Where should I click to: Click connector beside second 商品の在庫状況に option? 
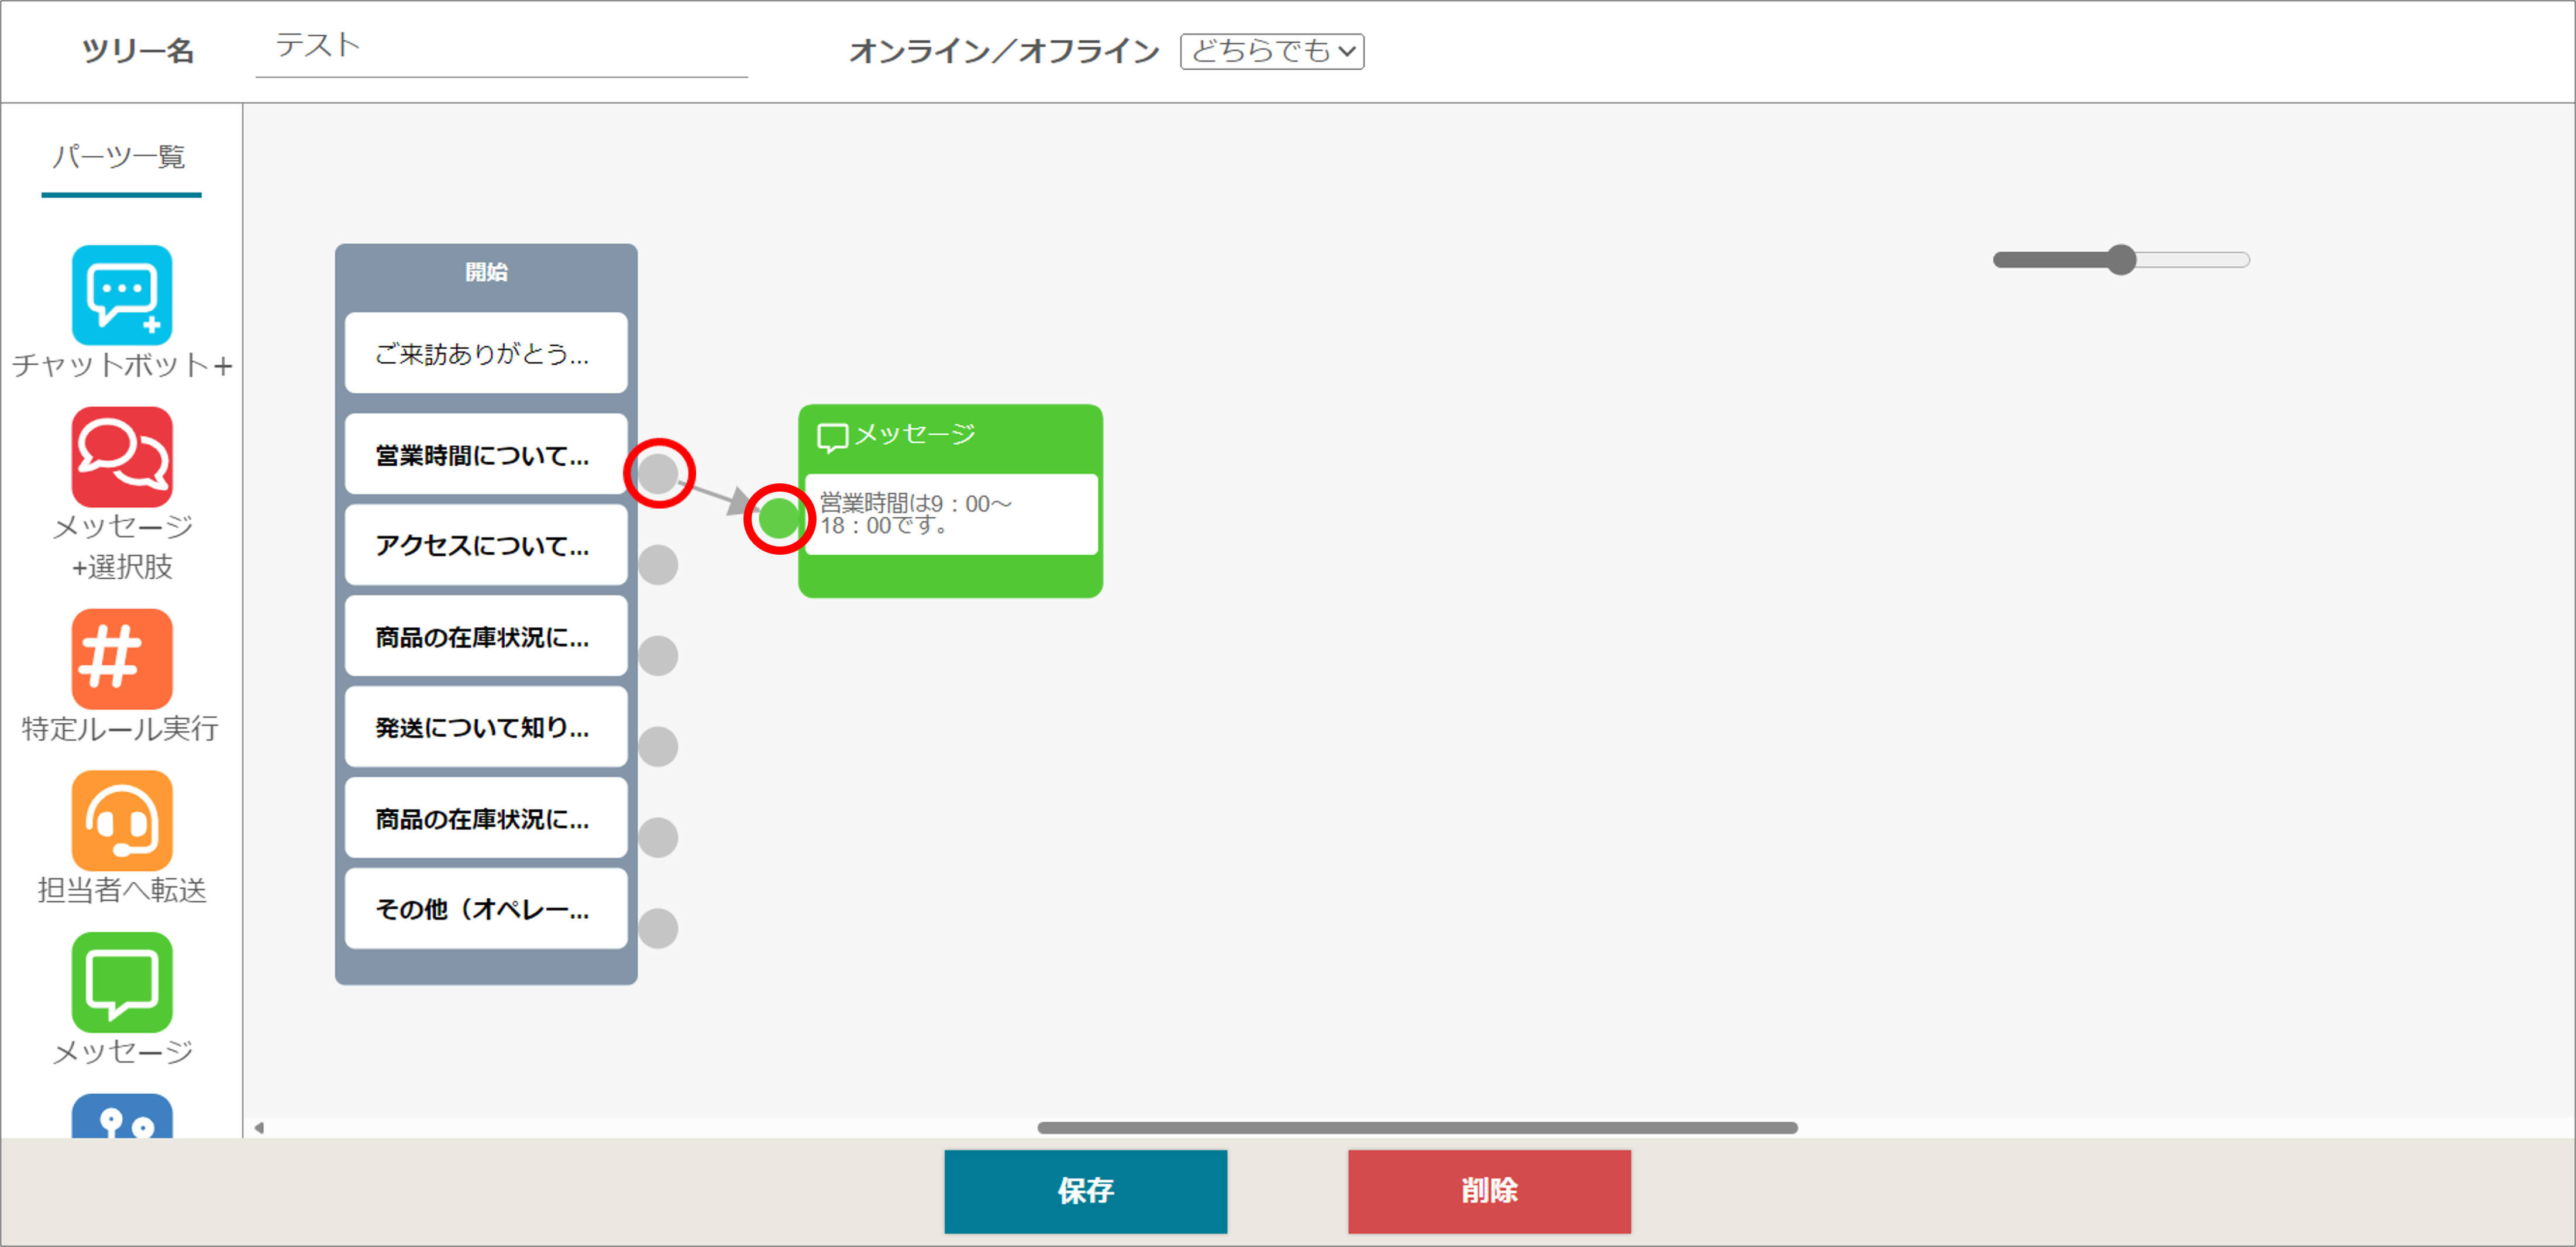coord(658,837)
